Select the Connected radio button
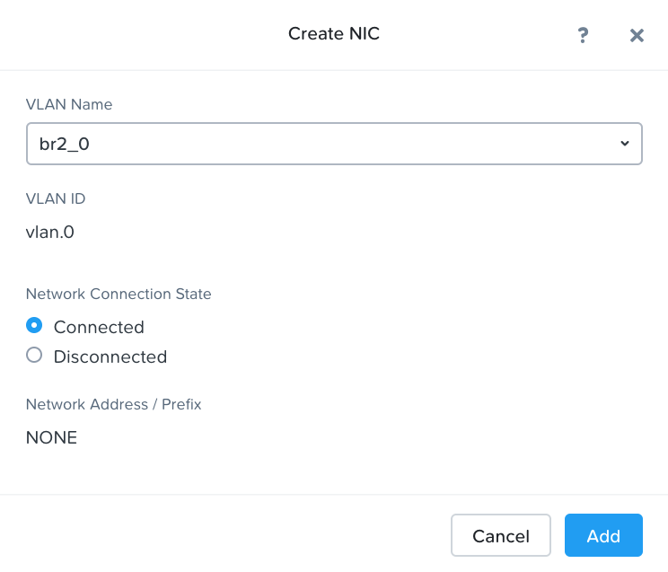Viewport: 668px width, 572px height. pyautogui.click(x=34, y=325)
